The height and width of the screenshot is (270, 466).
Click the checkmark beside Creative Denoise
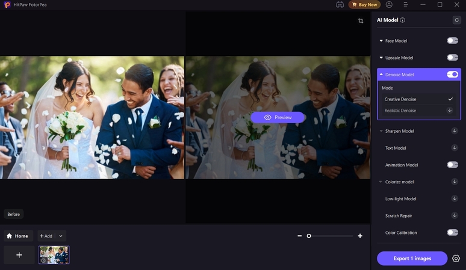[x=450, y=99]
